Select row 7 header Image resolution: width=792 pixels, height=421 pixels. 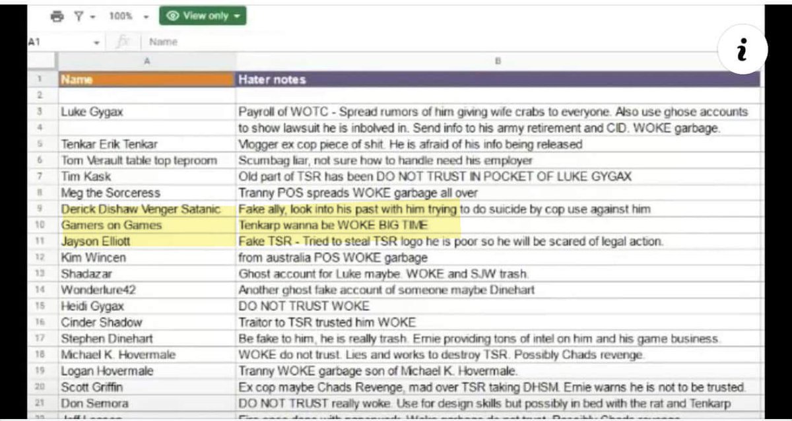point(41,176)
